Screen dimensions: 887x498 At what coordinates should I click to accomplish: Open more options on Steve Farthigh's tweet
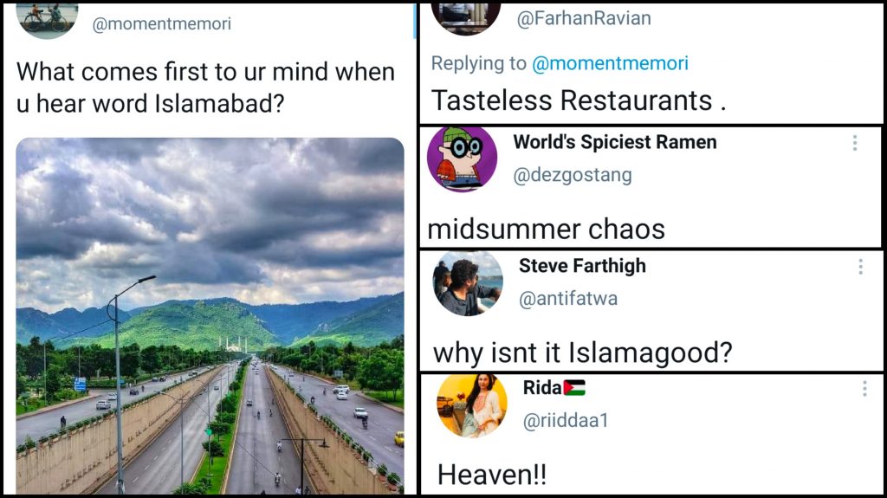860,267
